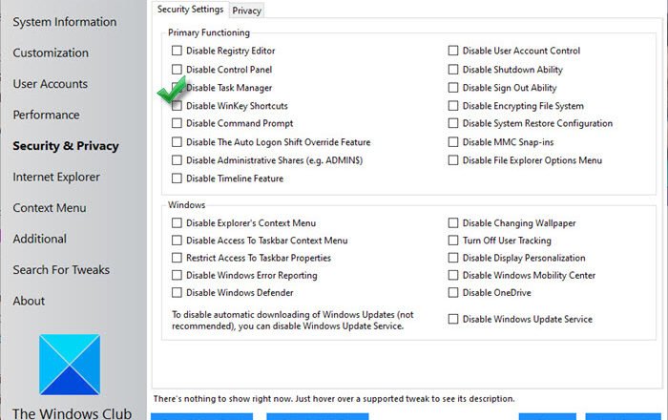Click the 'Primary Functioning' group label
The image size is (668, 420).
[x=209, y=32]
